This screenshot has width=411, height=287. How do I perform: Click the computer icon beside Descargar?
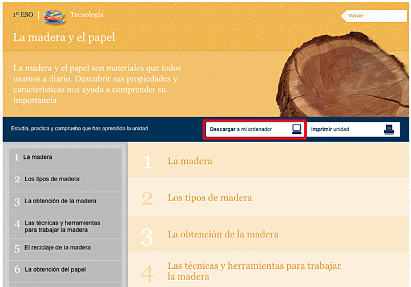tap(296, 129)
